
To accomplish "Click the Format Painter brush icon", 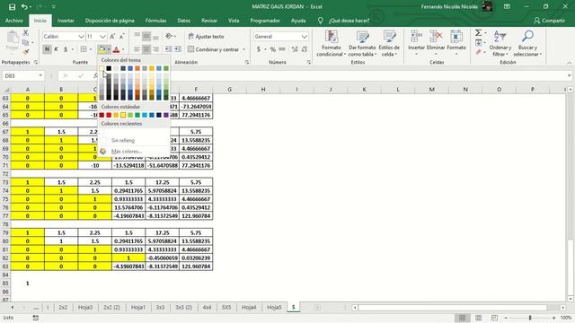I will 25,52.
